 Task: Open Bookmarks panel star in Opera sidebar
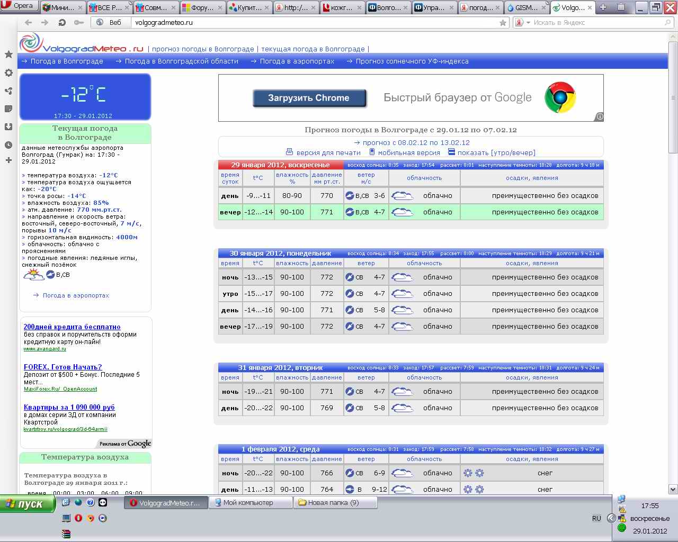pyautogui.click(x=8, y=55)
